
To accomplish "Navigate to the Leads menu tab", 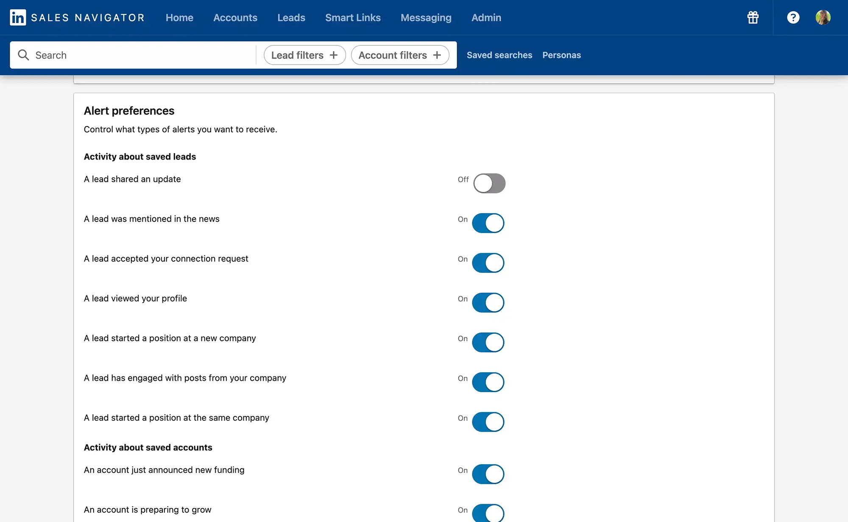I will (291, 17).
